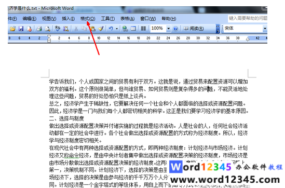This screenshot has width=285, height=188.
Task: Click the Open folder icon
Action: pos(13,29)
